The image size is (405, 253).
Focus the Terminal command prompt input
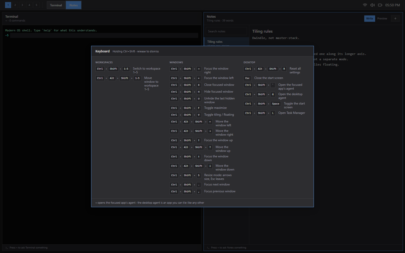click(104, 35)
